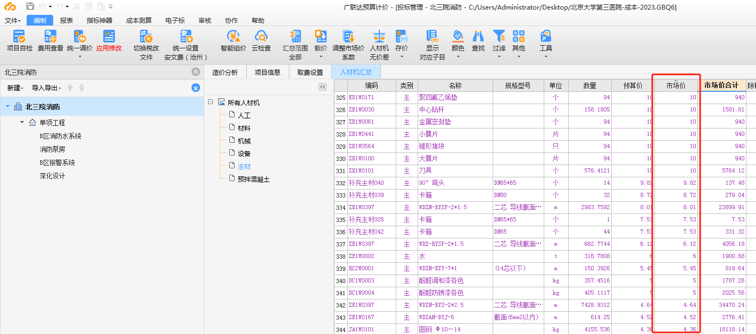This screenshot has height=334, width=756.
Task: Click the 市场价 column header
Action: click(676, 85)
